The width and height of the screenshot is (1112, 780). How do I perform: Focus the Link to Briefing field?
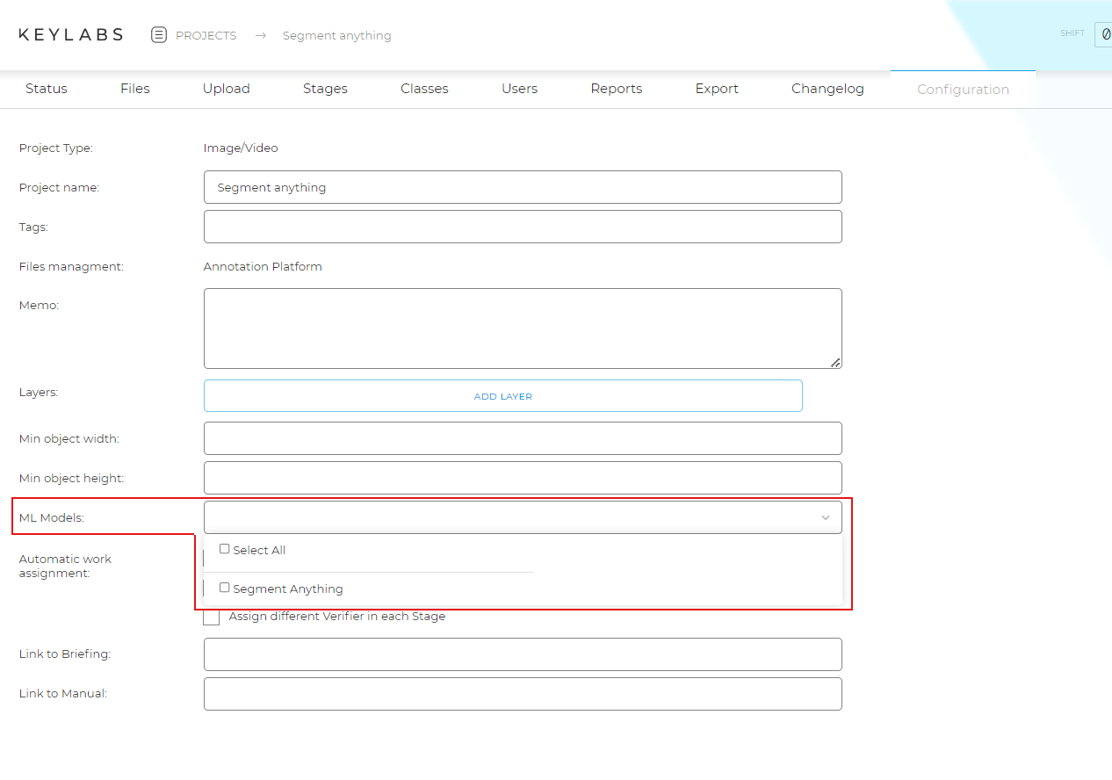pyautogui.click(x=522, y=654)
